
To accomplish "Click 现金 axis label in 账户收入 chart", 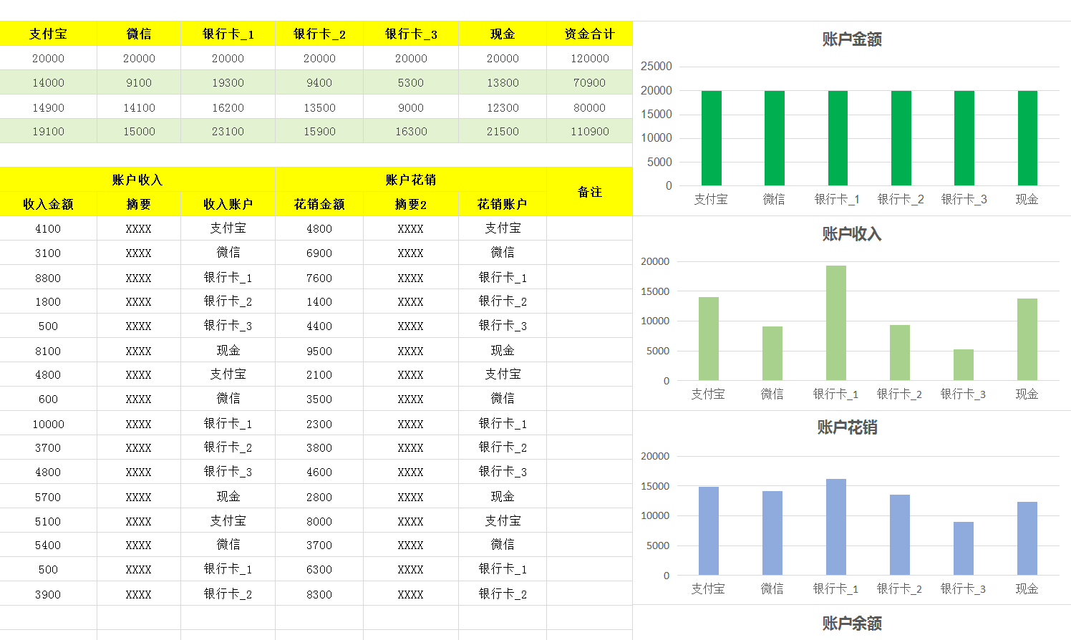I will point(1027,394).
